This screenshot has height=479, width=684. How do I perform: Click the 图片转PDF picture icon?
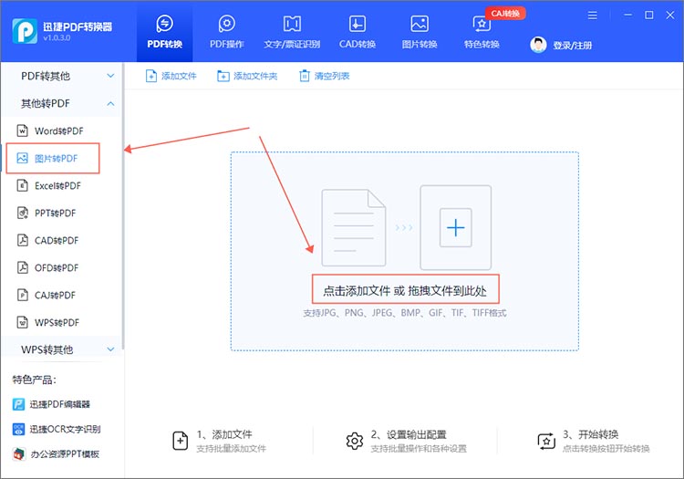click(22, 158)
